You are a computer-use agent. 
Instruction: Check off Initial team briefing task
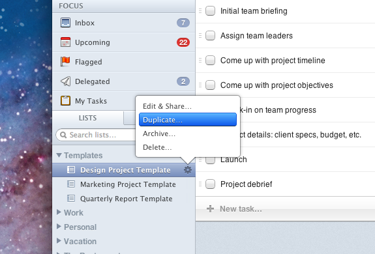click(x=210, y=11)
